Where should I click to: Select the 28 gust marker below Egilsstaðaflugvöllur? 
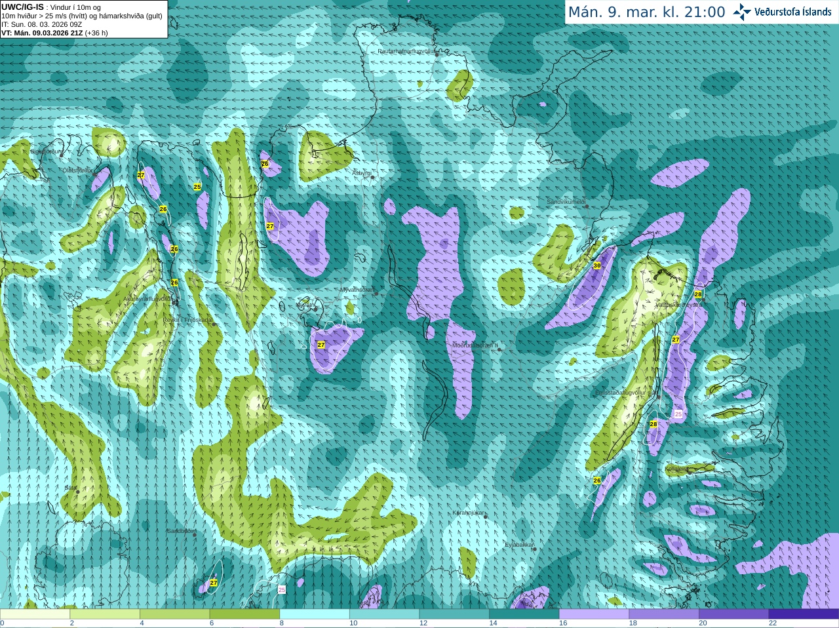click(x=654, y=424)
